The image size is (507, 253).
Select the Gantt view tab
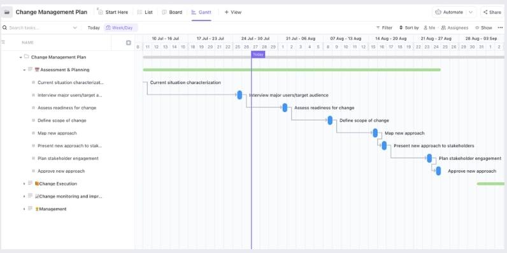(x=201, y=12)
